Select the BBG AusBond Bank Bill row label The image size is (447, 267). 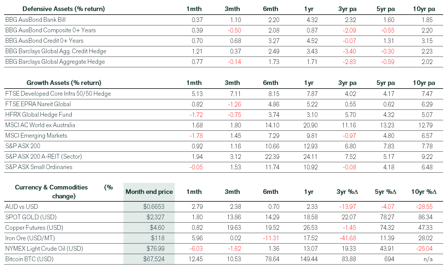36,20
